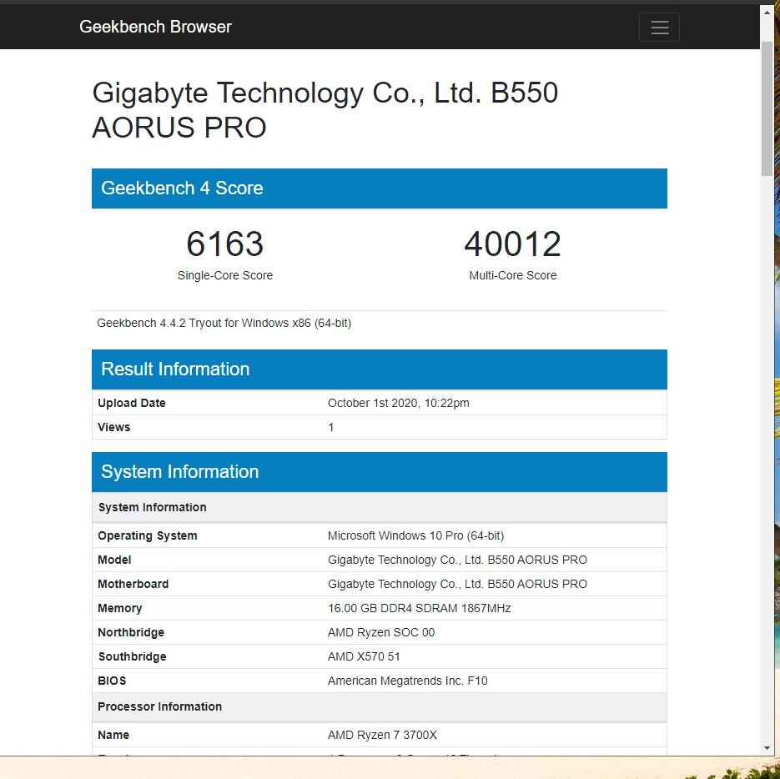This screenshot has width=780, height=779.
Task: Select the AMD X570 51 value
Action: (364, 656)
